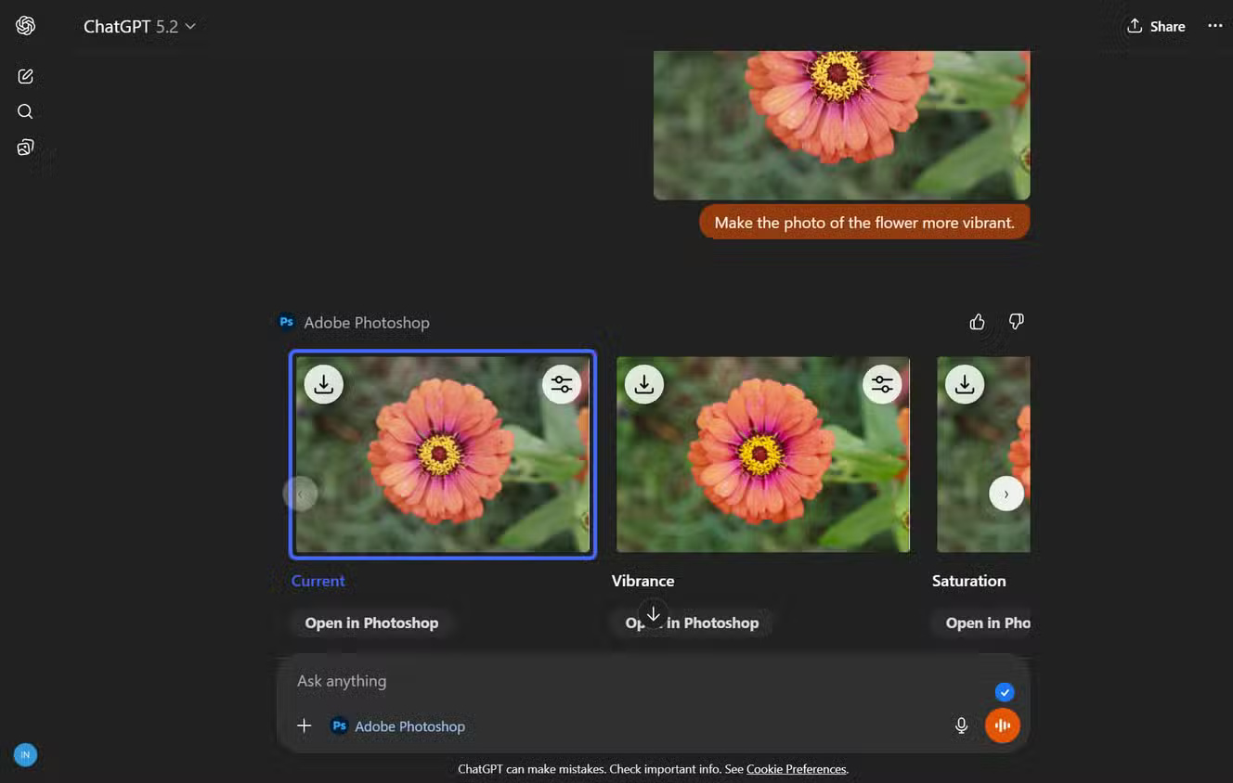
Task: Give the response a thumbs up
Action: (977, 322)
